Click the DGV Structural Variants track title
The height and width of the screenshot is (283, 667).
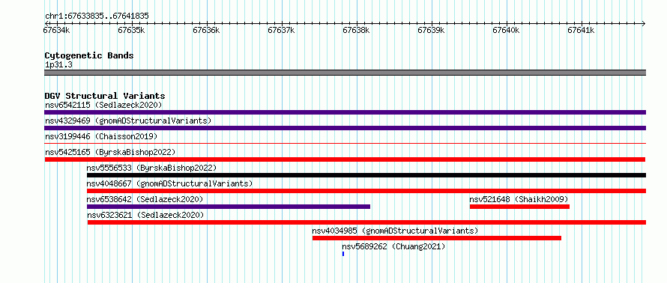pyautogui.click(x=105, y=96)
